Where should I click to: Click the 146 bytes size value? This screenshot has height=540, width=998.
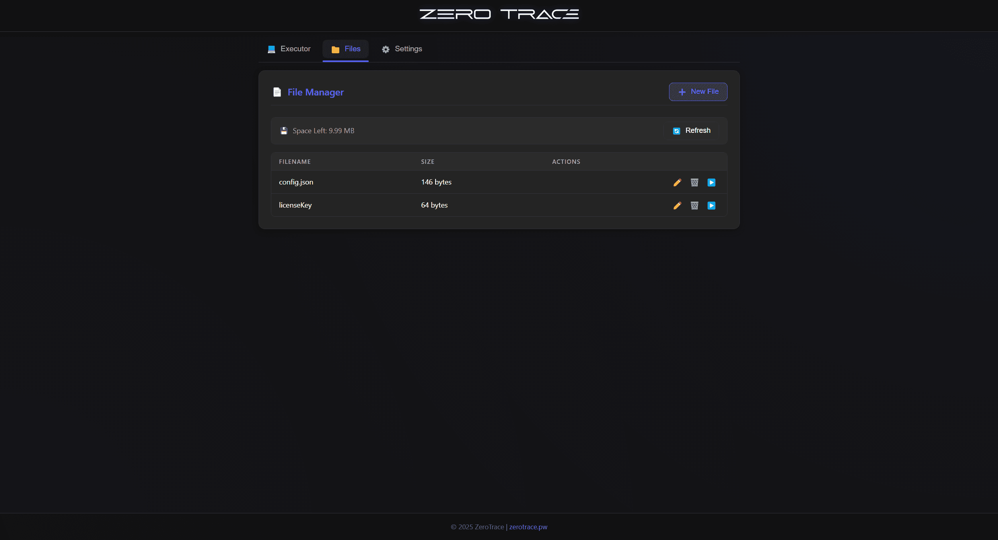[x=436, y=182]
